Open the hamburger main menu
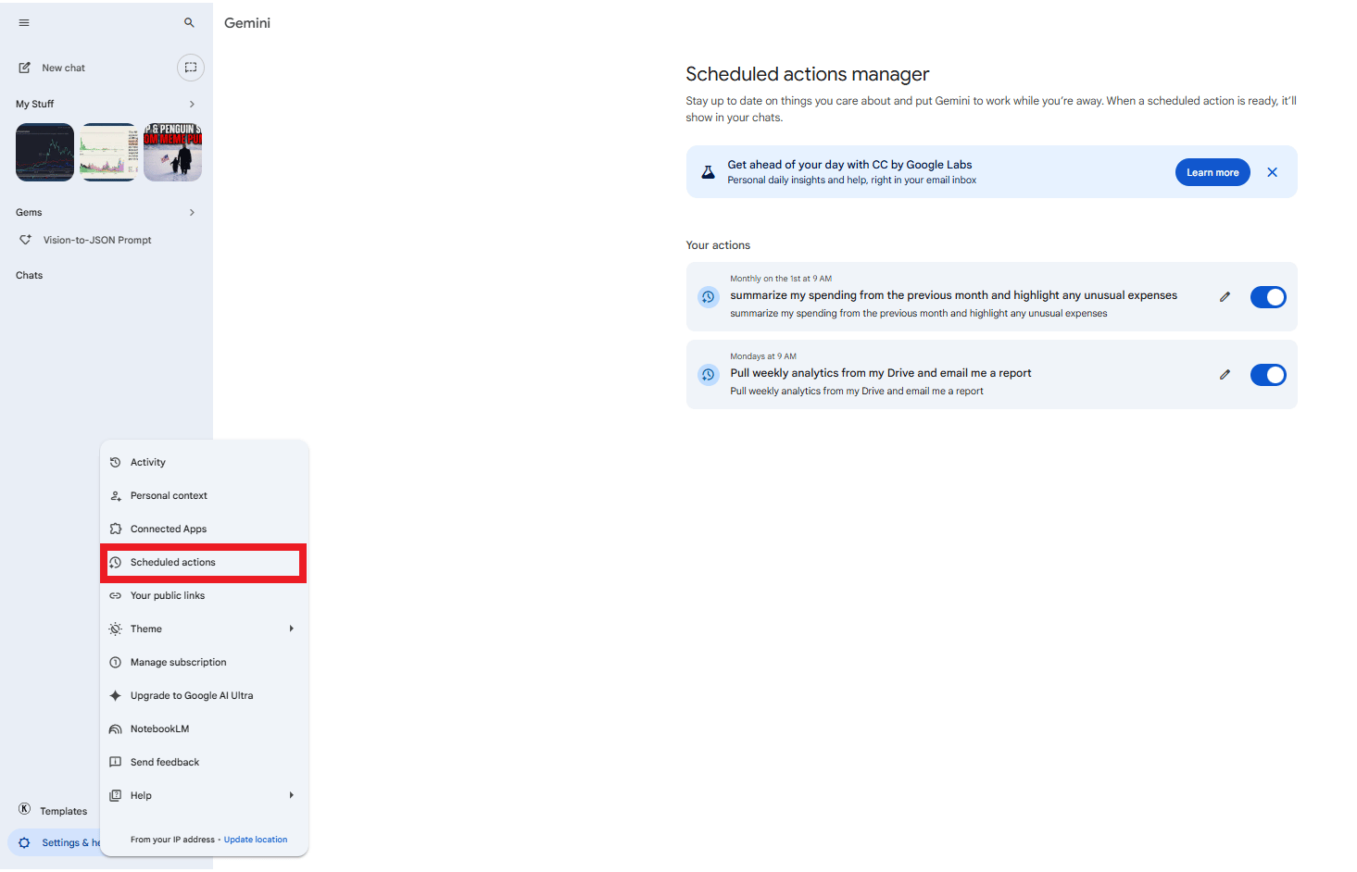This screenshot has width=1357, height=872. coord(24,22)
